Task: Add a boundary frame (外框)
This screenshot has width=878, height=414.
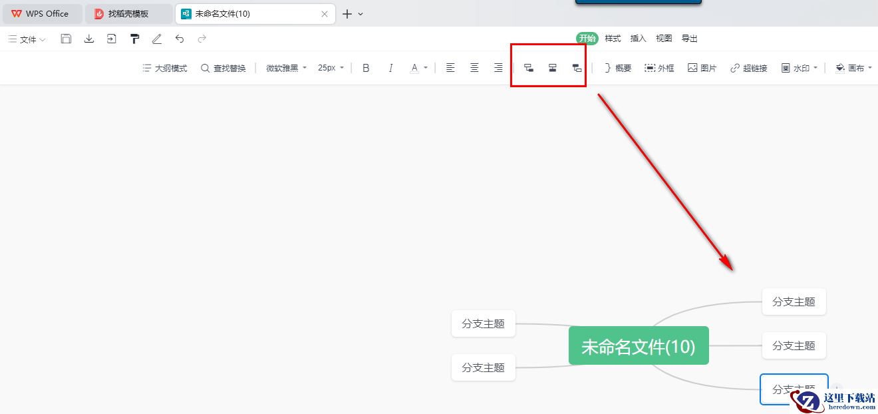Action: click(659, 68)
